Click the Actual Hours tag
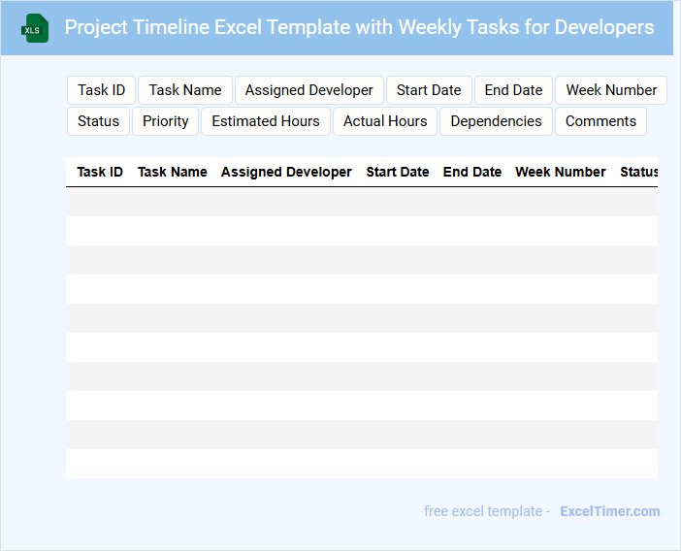This screenshot has width=681, height=551. pos(385,121)
